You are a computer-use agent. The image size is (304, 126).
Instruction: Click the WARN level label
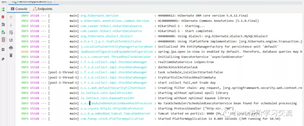24,52
